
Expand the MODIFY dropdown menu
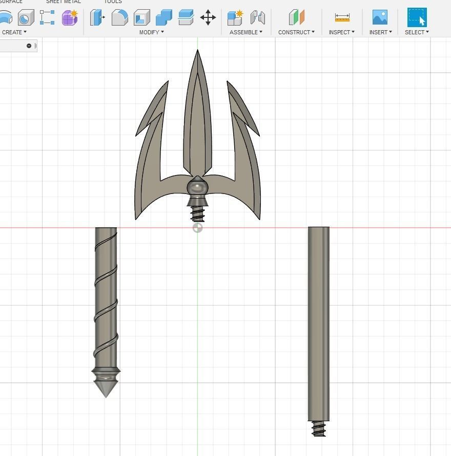click(151, 32)
